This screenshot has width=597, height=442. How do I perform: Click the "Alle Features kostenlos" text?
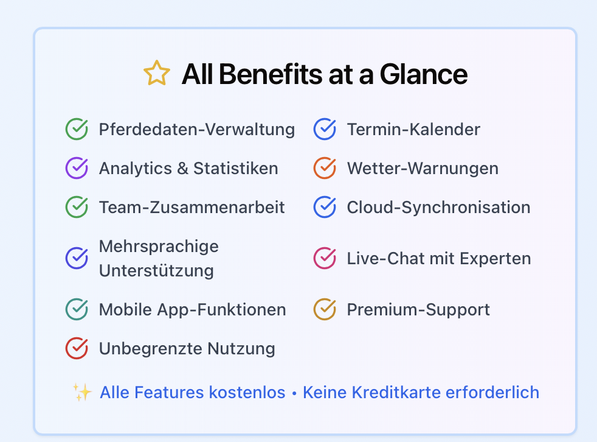point(193,393)
